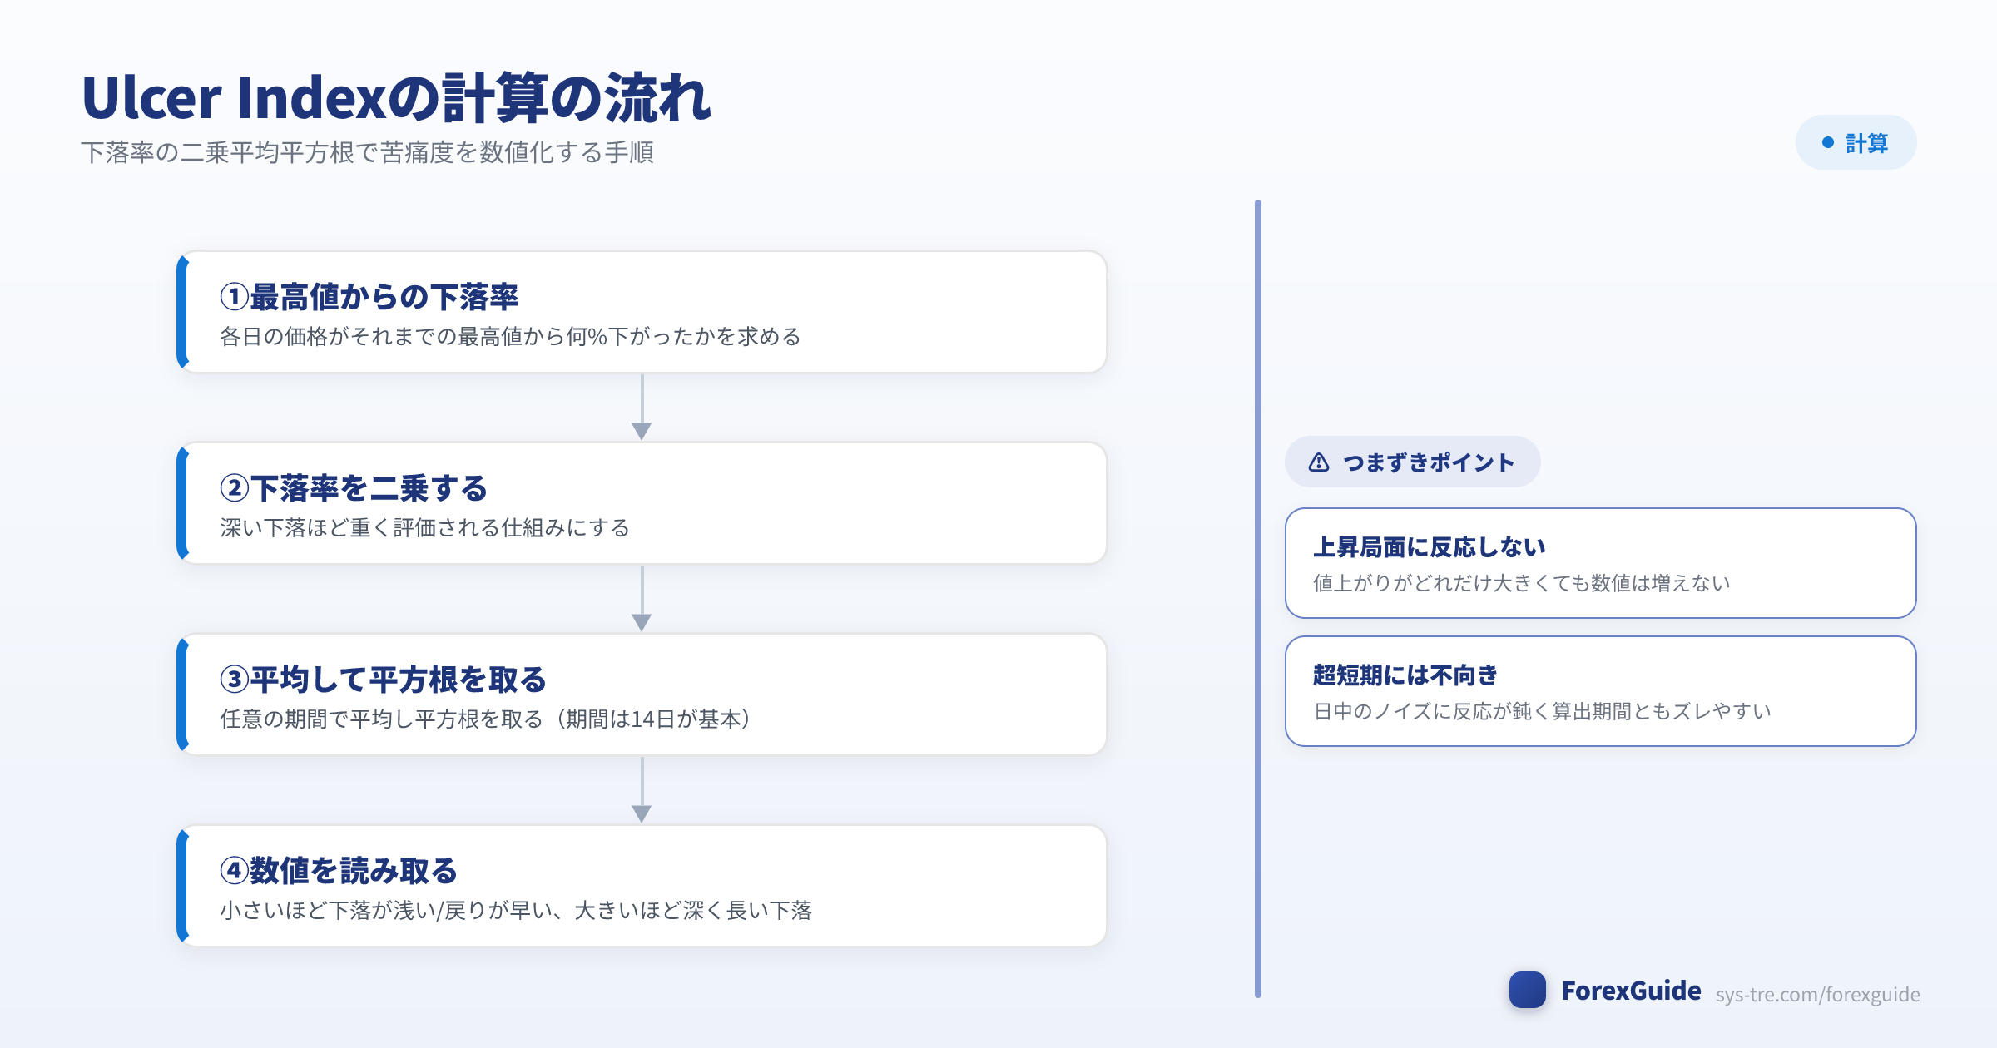Click the 上昇局面に反応しない card

pos(1600,563)
